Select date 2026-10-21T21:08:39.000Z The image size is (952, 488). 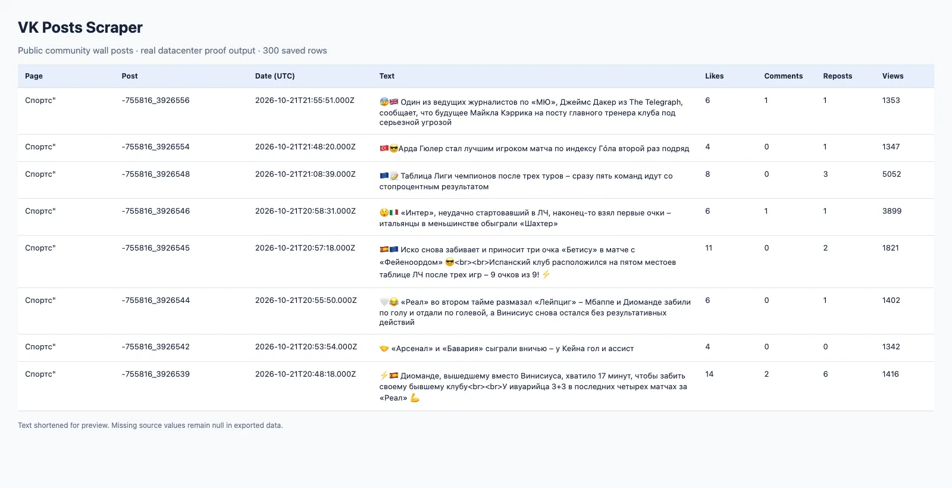click(x=305, y=174)
